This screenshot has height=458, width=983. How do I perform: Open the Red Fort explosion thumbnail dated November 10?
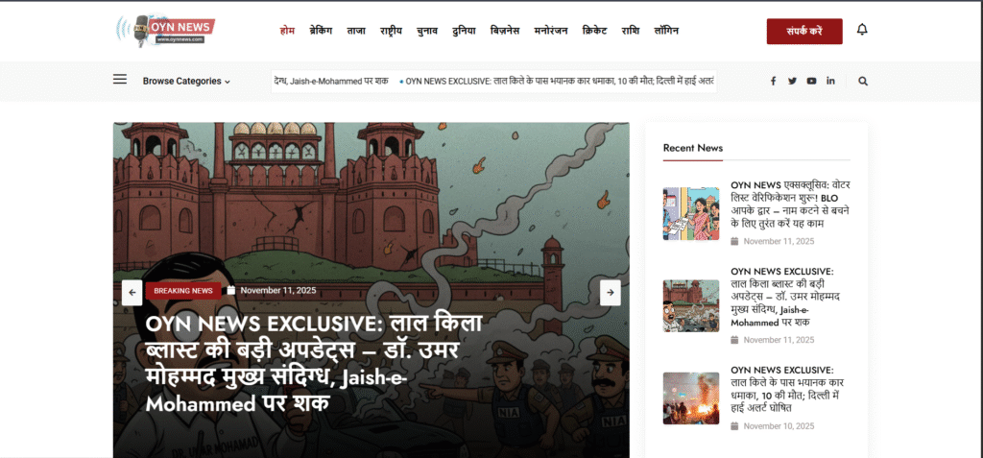click(691, 398)
